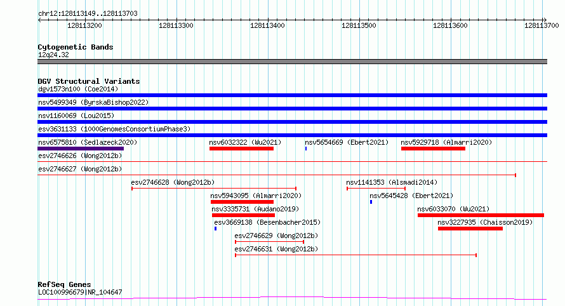Open nsv6032322 (Wu2021) variant label

click(245, 142)
